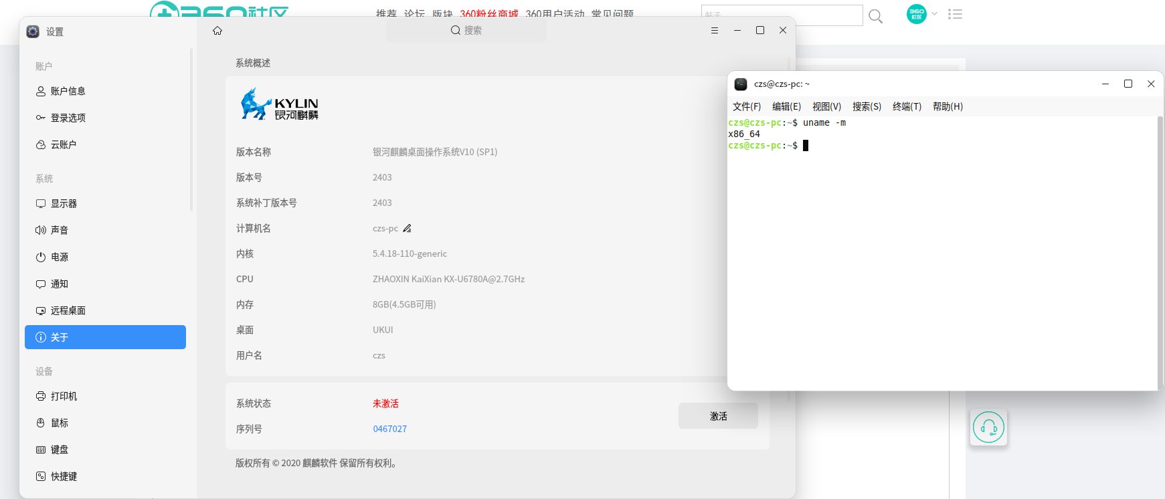Click the version name 银河麒麟桌面操作系统V10 (SP1)

(x=435, y=153)
